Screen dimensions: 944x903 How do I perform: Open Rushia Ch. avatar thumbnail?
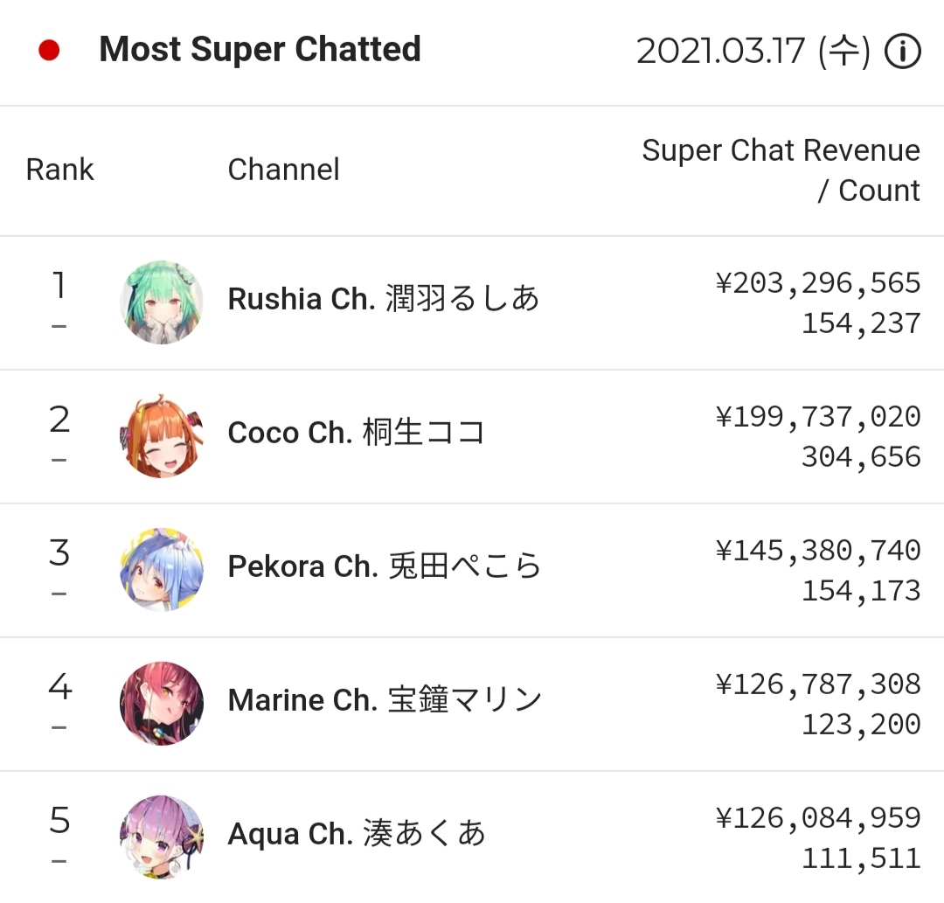[x=162, y=302]
